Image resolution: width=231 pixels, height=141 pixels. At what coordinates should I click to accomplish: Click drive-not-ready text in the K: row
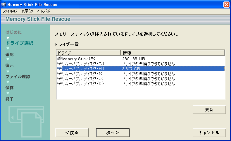[x=148, y=84]
